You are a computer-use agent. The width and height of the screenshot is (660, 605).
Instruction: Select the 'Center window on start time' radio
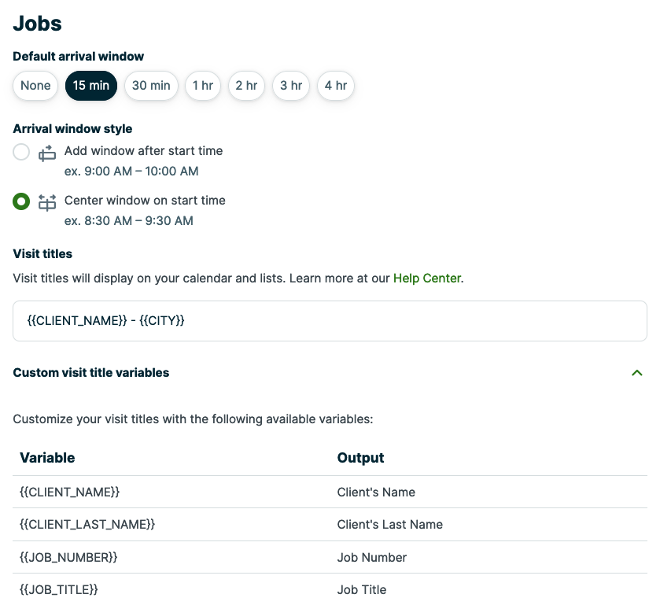tap(21, 201)
